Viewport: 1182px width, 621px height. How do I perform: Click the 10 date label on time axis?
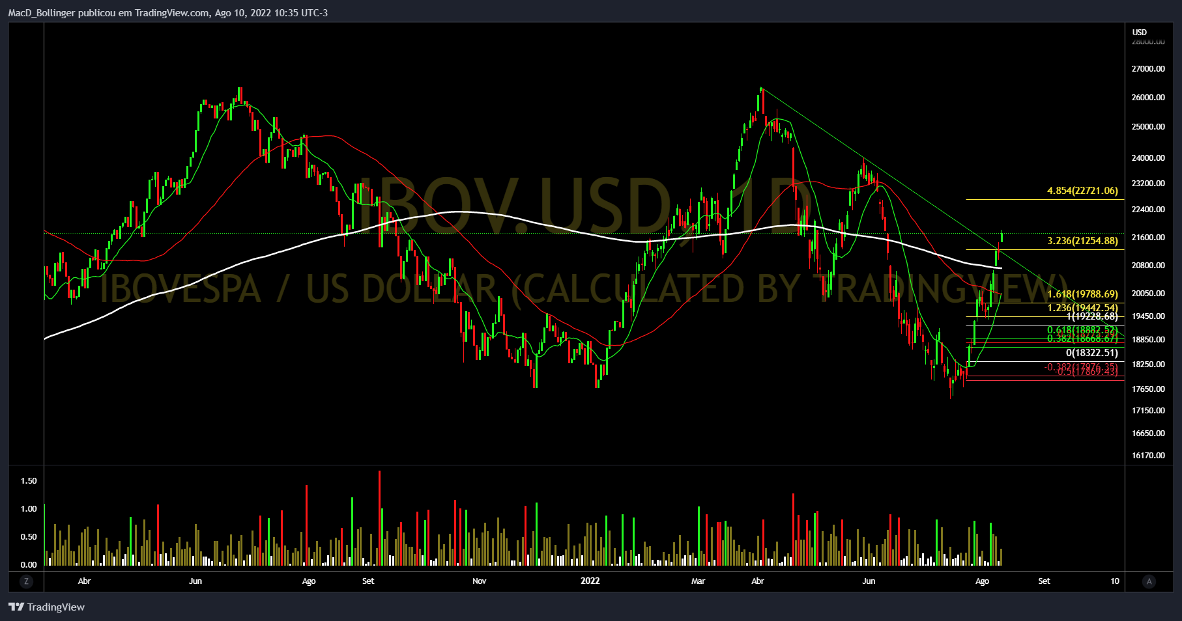point(1115,581)
